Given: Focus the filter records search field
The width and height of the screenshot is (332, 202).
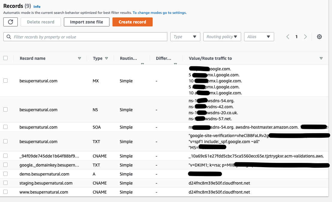Looking at the screenshot, I should click(85, 37).
